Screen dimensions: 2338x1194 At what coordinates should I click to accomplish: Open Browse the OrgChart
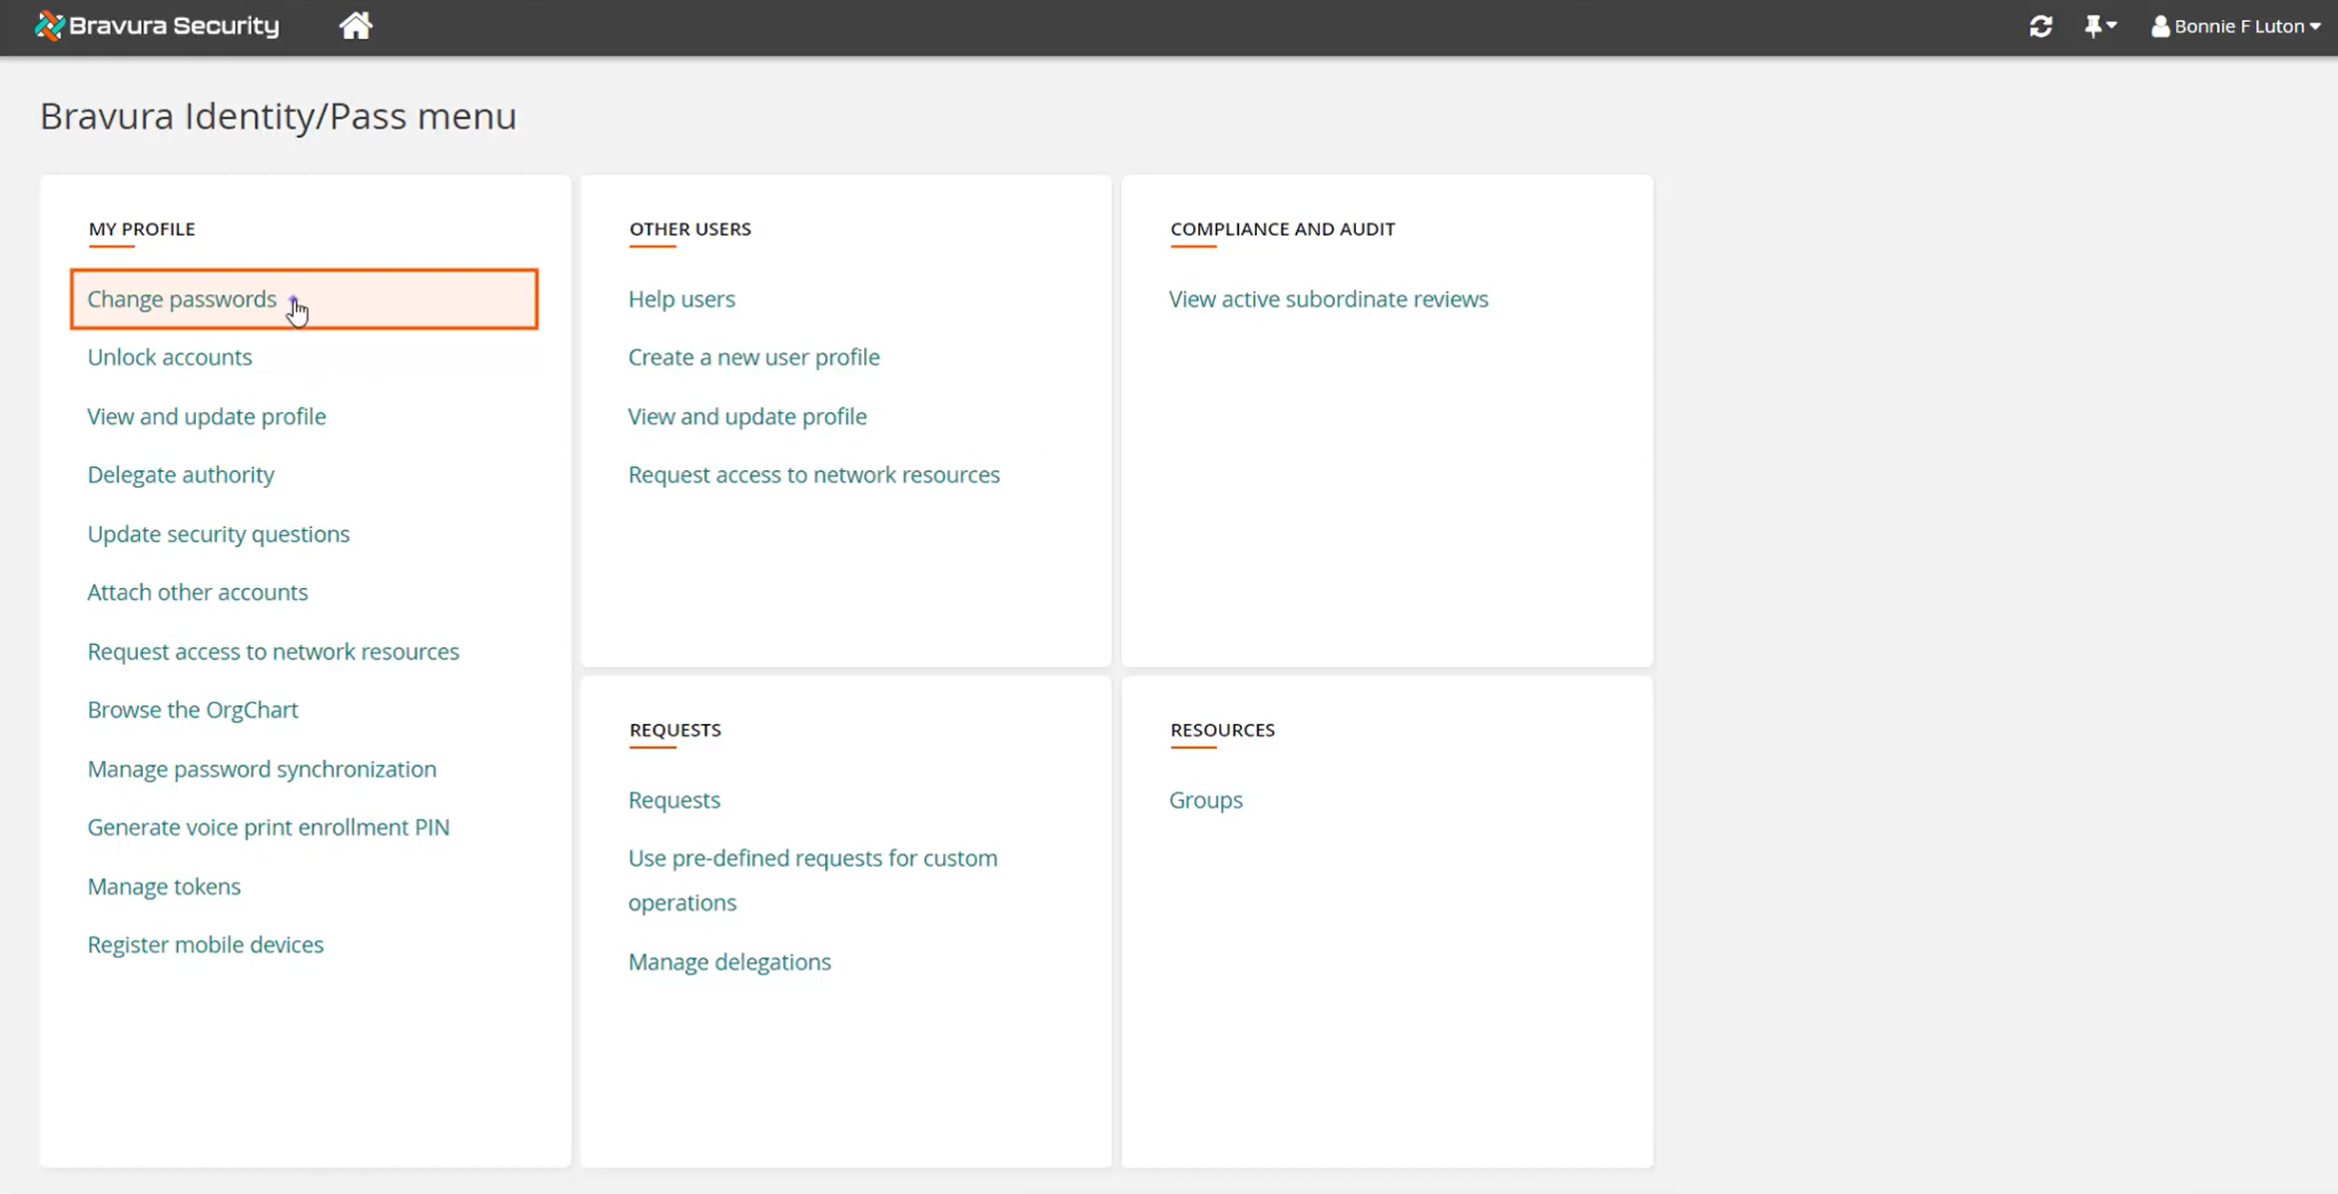[193, 710]
